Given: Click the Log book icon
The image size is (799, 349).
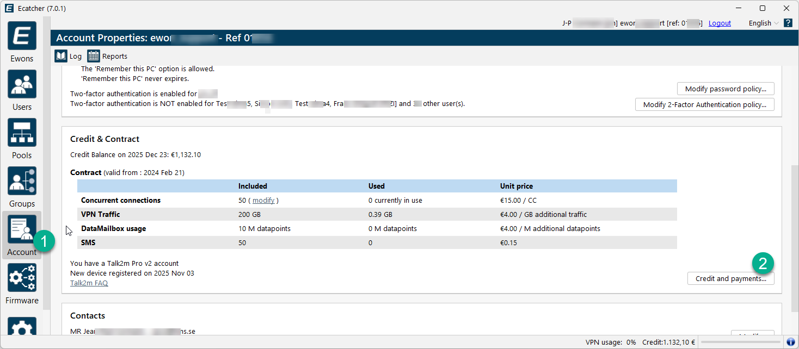Looking at the screenshot, I should (x=61, y=56).
